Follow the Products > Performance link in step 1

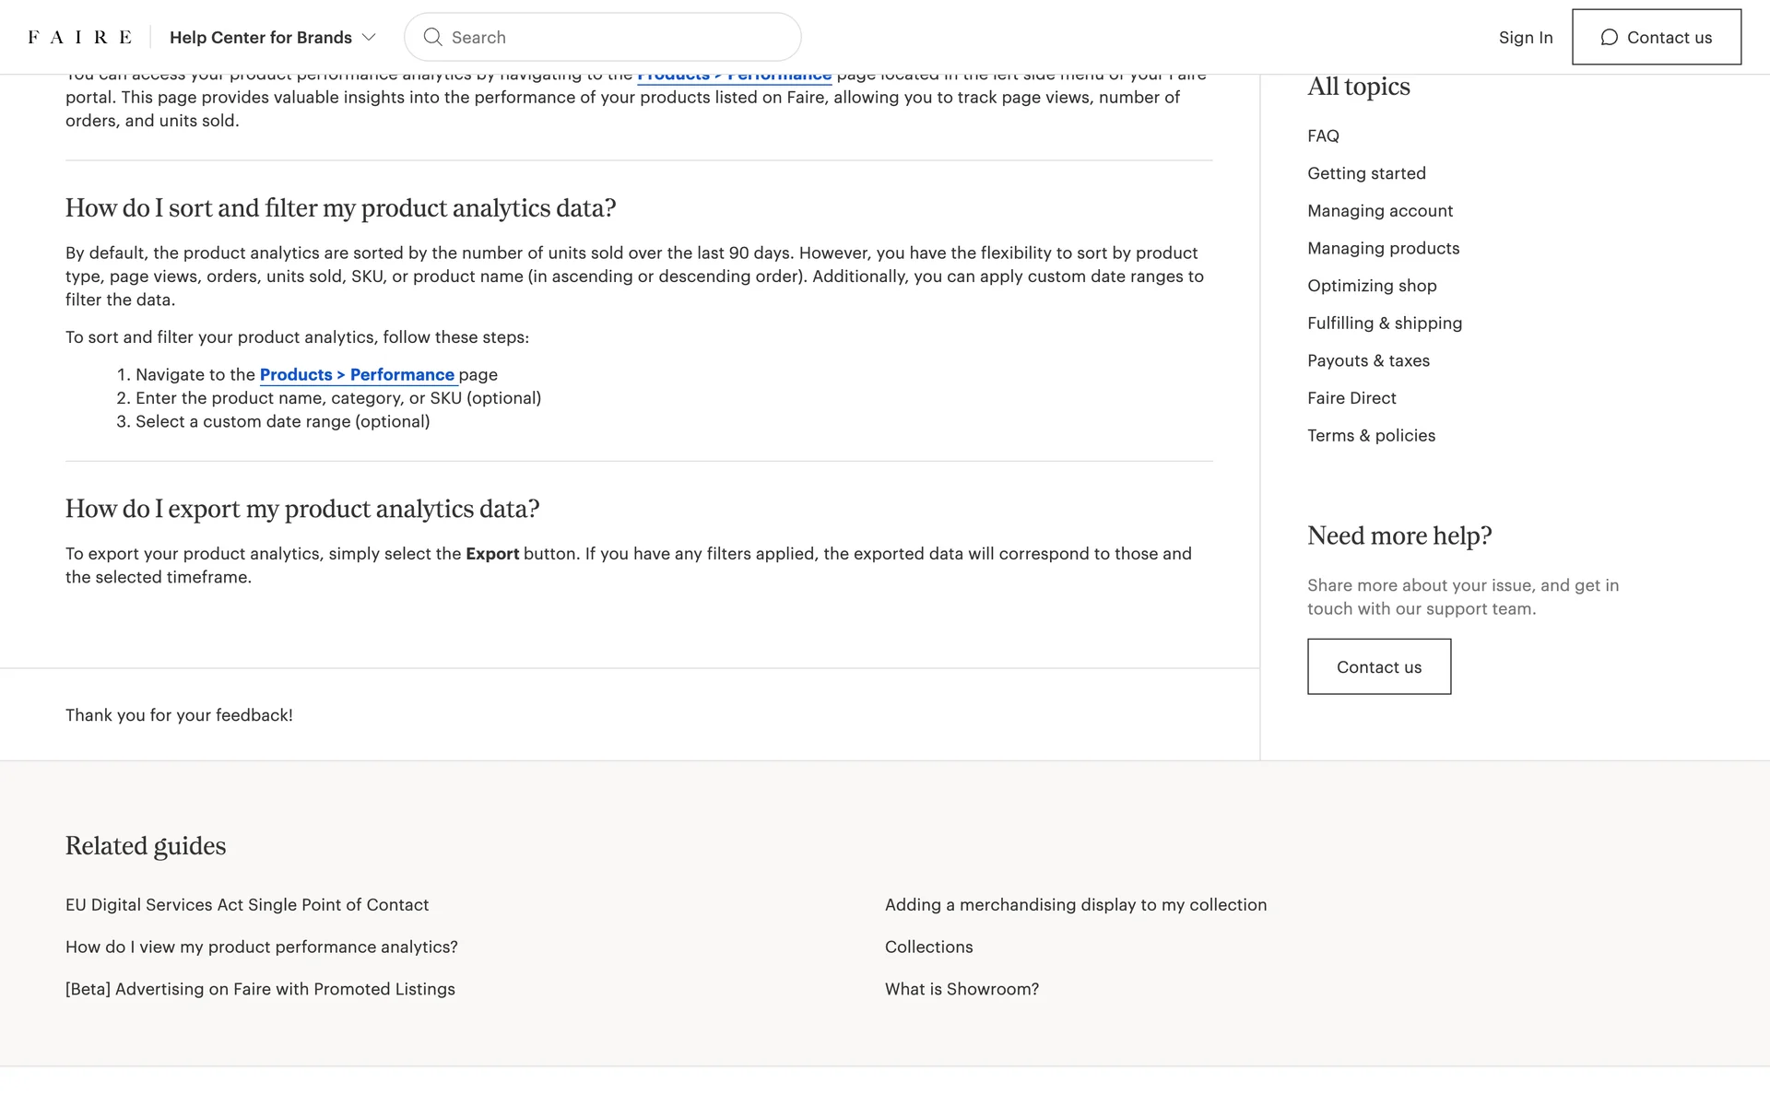[357, 374]
